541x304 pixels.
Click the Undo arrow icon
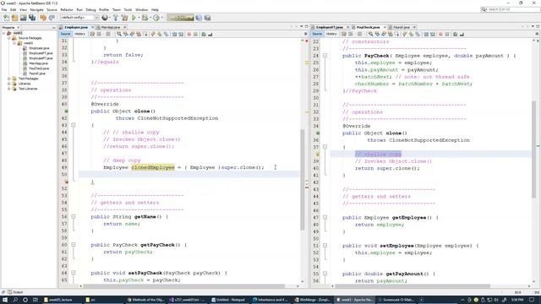click(x=43, y=18)
